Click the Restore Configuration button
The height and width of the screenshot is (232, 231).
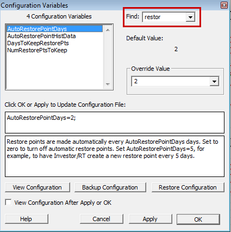188,187
